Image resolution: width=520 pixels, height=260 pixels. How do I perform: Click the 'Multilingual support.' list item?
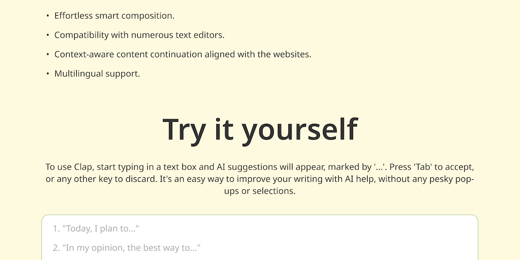[97, 74]
